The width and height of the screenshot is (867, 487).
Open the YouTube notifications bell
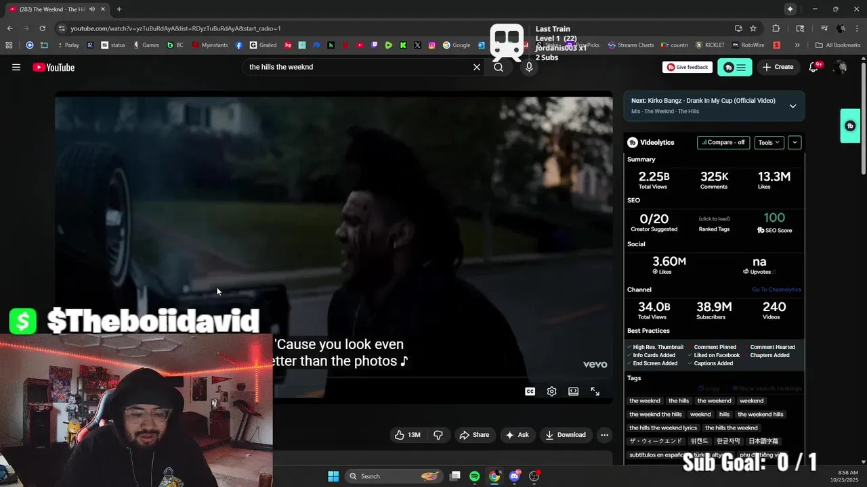[814, 67]
